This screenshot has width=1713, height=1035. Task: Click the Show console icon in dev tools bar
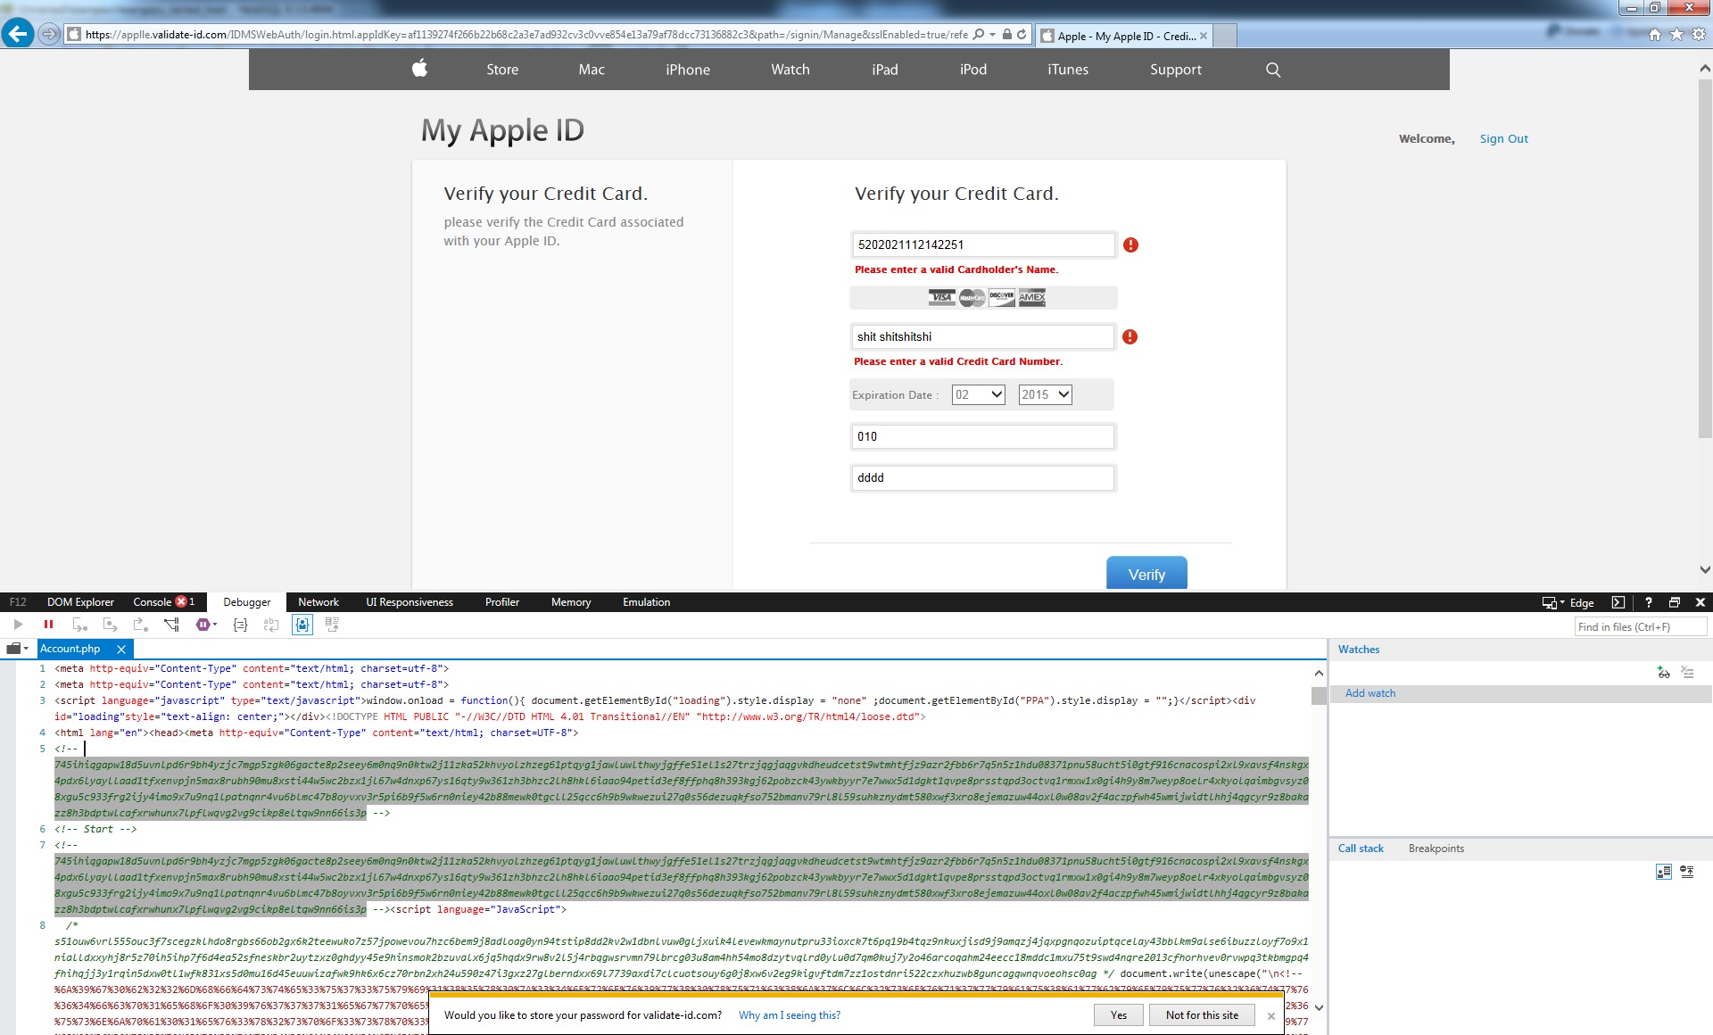pos(1618,602)
